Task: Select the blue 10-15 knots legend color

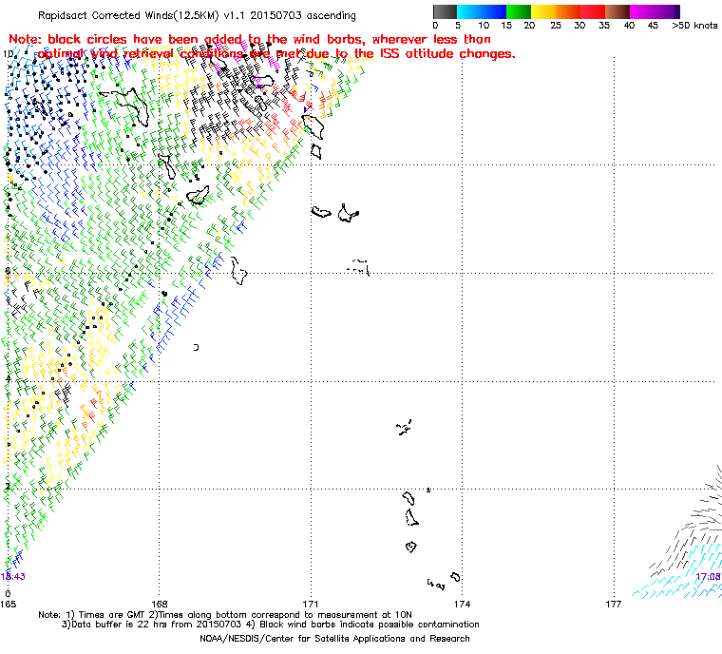Action: [494, 11]
